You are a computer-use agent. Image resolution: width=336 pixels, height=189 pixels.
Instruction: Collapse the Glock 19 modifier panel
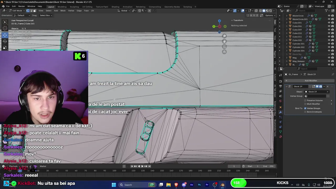(286, 86)
